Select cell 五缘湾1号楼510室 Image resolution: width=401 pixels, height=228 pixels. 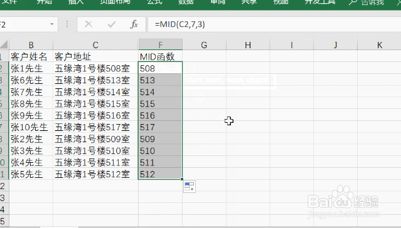tap(95, 150)
